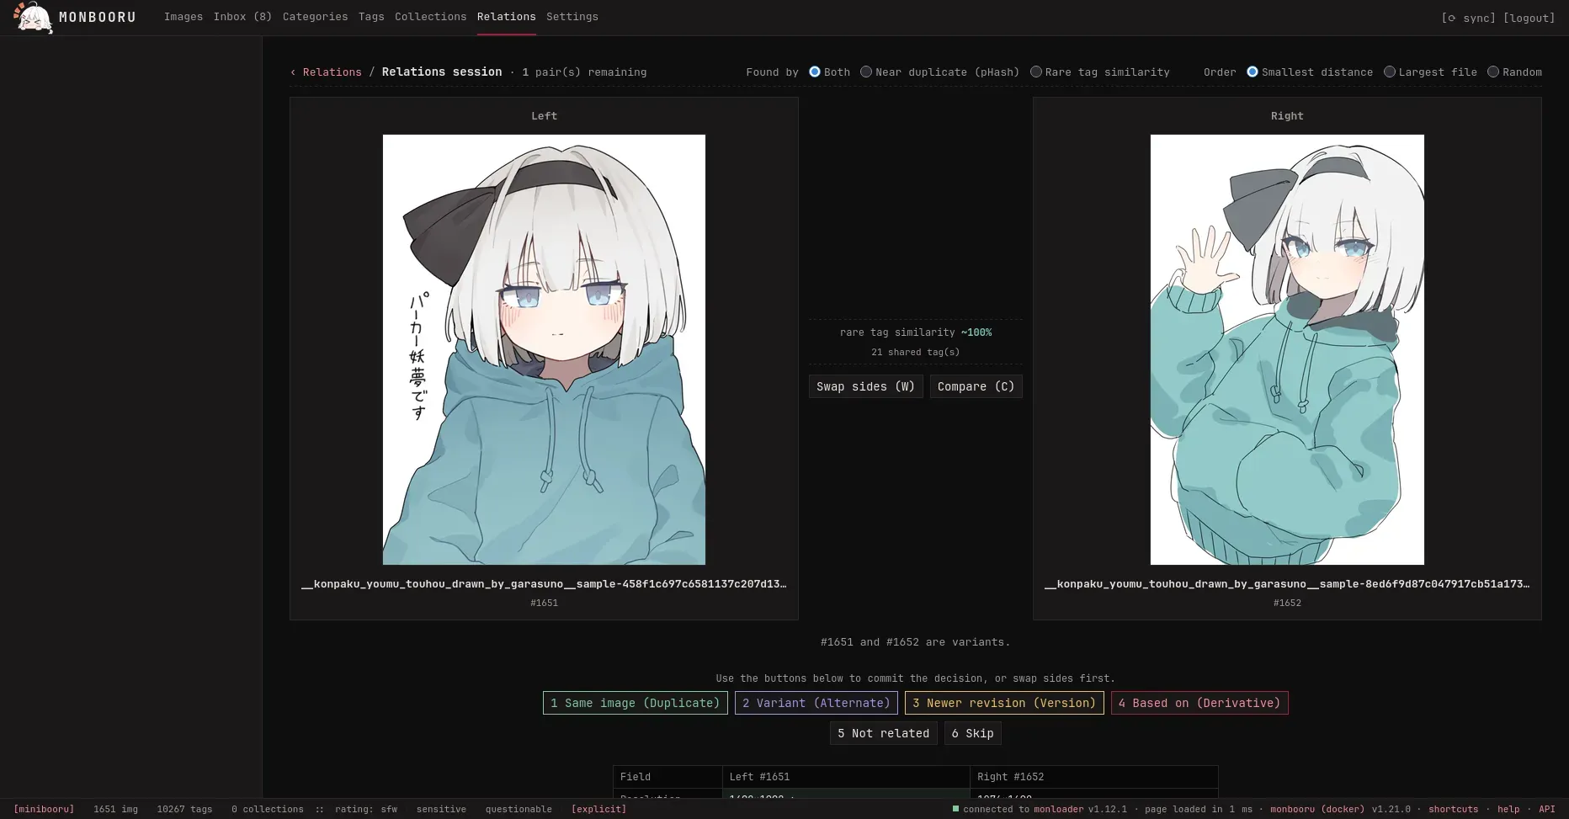Open Inbox (8) in navigation
The width and height of the screenshot is (1569, 819).
tap(242, 17)
